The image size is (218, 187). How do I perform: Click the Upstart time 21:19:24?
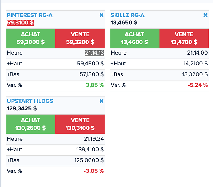tap(94, 139)
